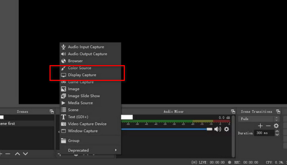
Task: Open the Fade transition dropdown
Action: click(x=258, y=118)
